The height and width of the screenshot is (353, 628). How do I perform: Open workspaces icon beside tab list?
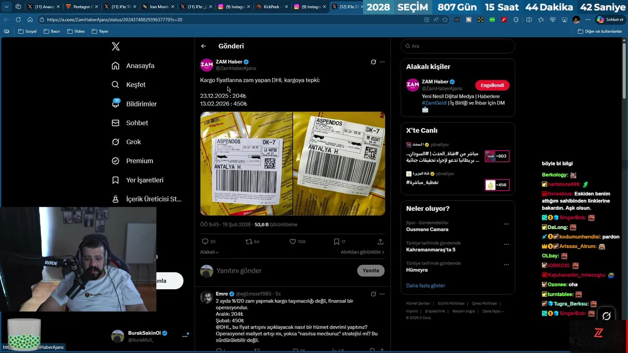pyautogui.click(x=18, y=7)
